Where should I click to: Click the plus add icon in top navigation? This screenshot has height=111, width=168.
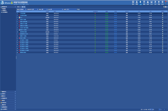[159, 3]
